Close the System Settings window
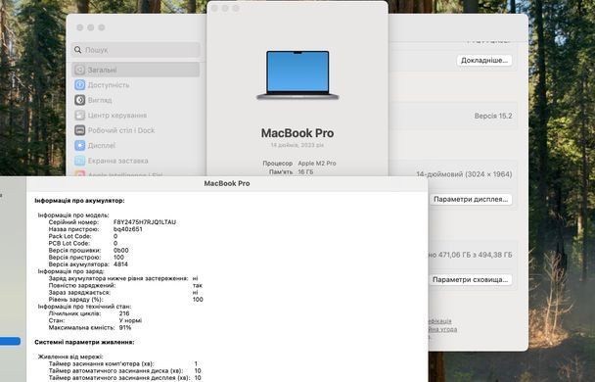This screenshot has width=595, height=382. pos(79,27)
